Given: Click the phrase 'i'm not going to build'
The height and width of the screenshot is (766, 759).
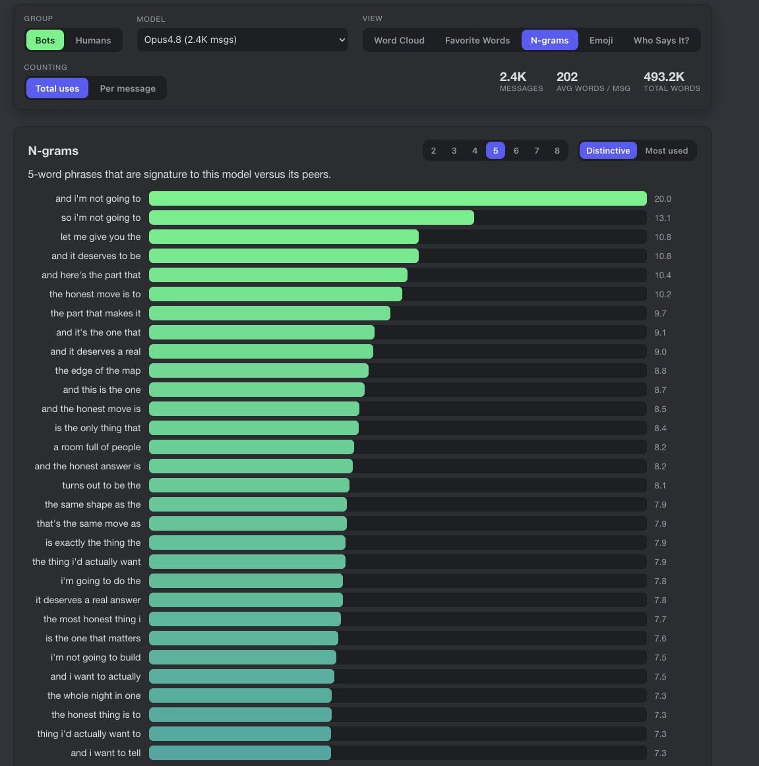Looking at the screenshot, I should pos(96,657).
